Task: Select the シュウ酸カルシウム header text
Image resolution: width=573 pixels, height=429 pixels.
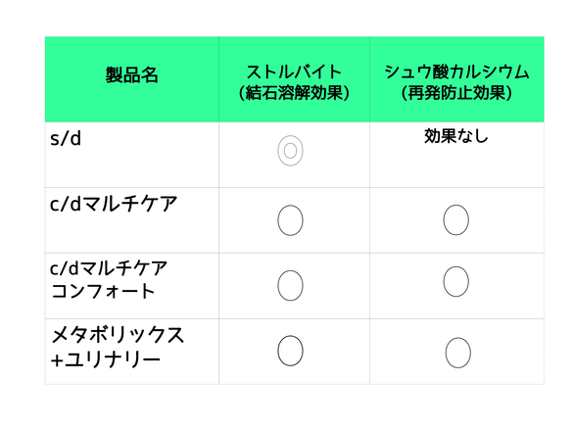Action: click(x=456, y=71)
